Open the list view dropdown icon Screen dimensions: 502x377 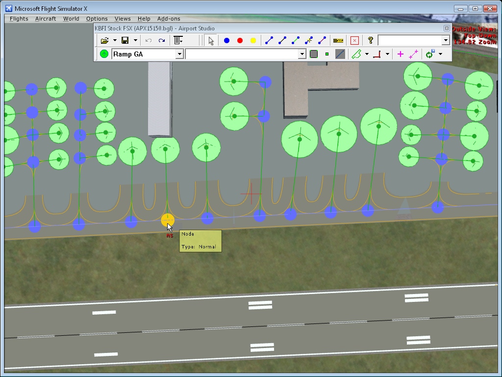[178, 40]
